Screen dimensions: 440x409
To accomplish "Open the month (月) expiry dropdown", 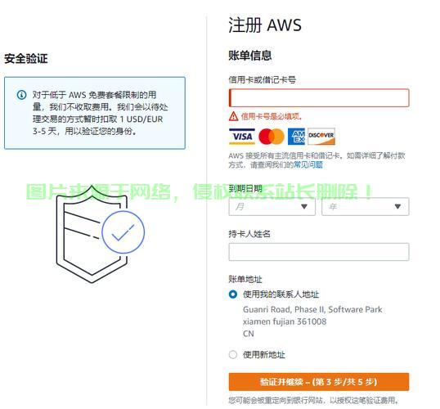I will coord(272,207).
